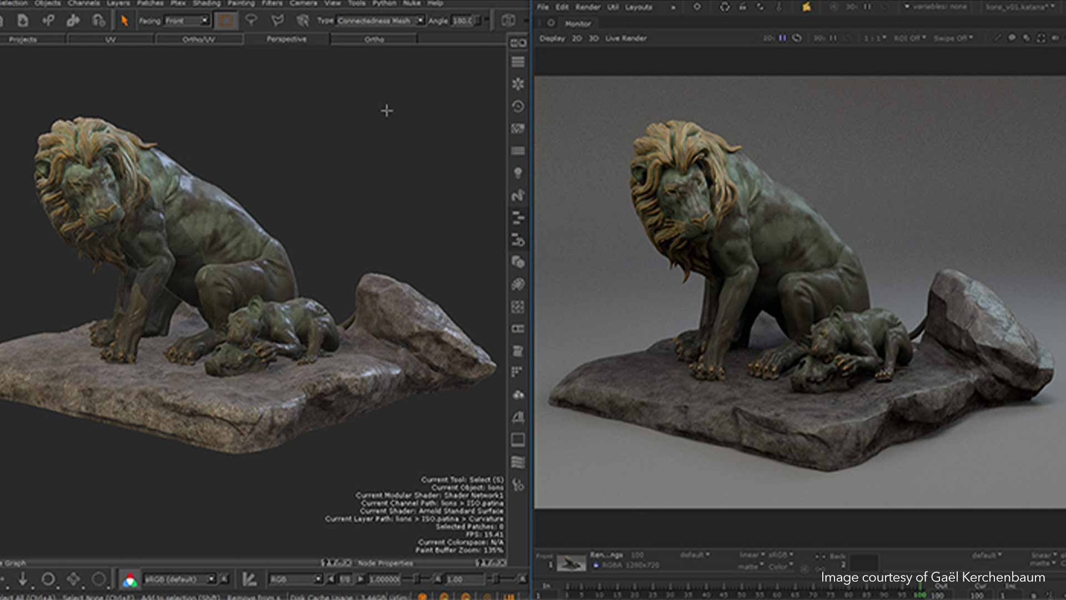Click the history clock icon in side toolbar
Image resolution: width=1066 pixels, height=600 pixels.
tap(518, 106)
